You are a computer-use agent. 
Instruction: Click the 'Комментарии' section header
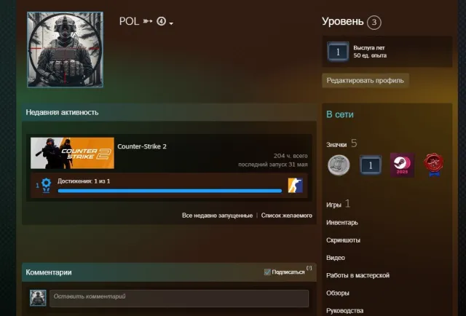[49, 272]
